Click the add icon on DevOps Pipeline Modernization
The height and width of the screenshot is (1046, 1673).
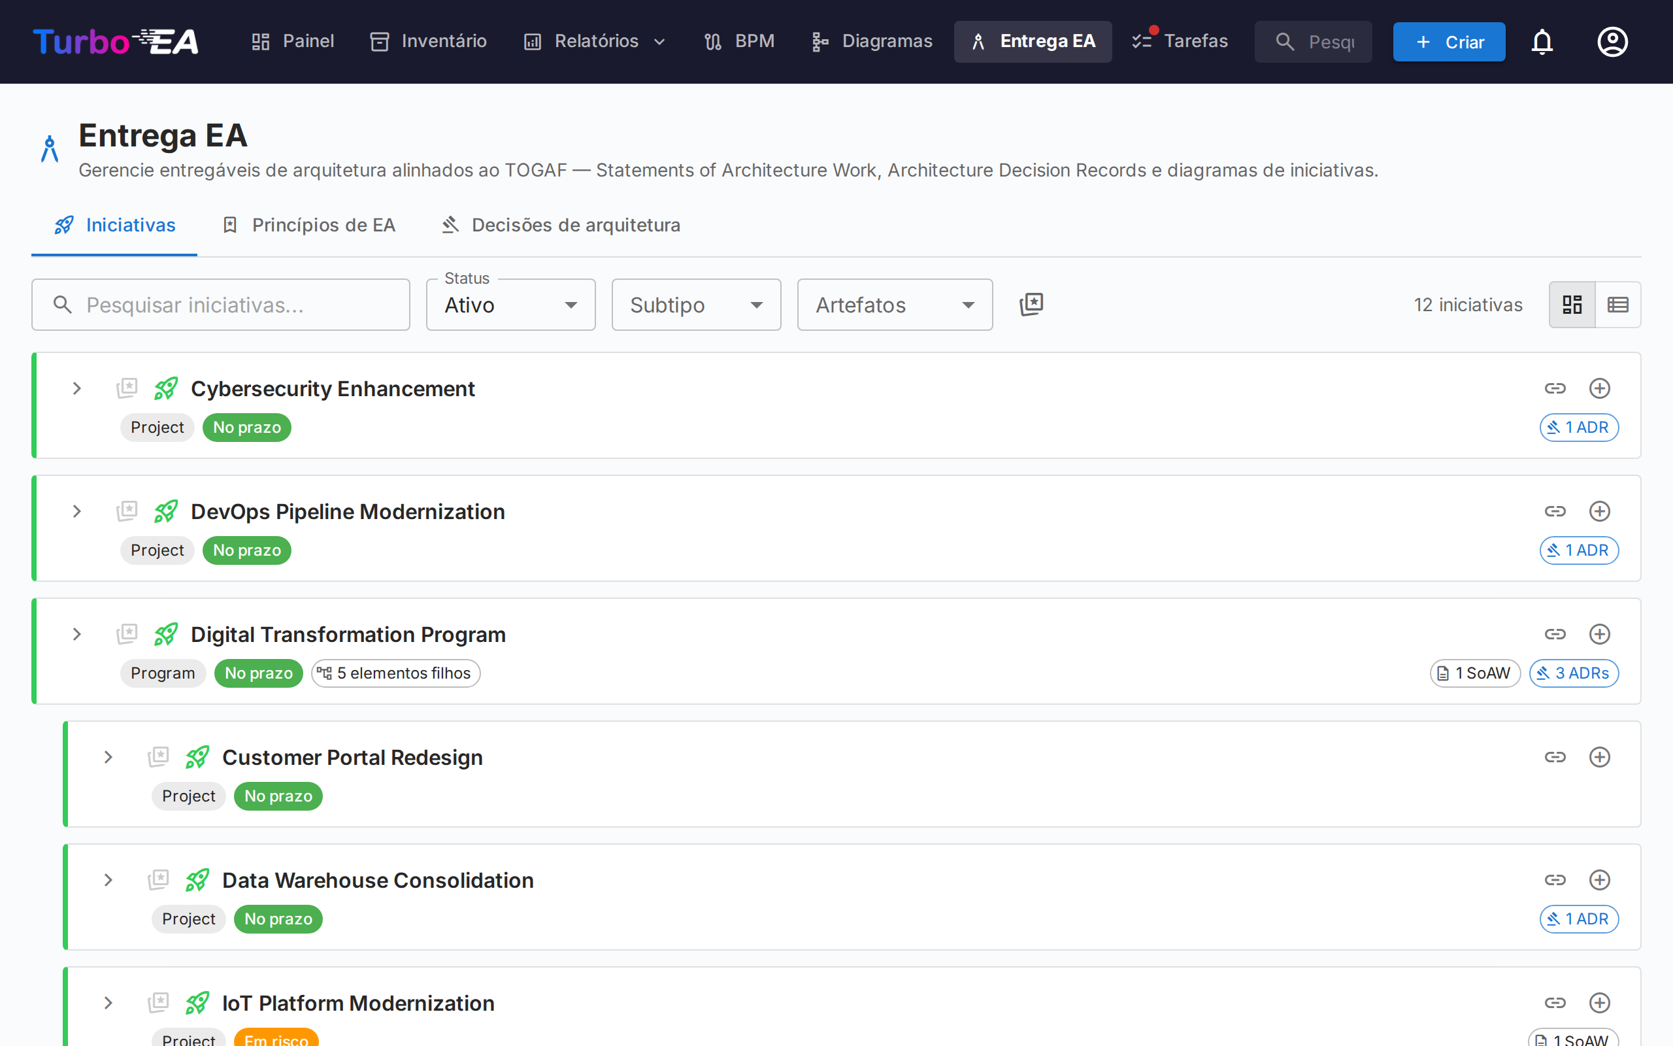pos(1599,511)
